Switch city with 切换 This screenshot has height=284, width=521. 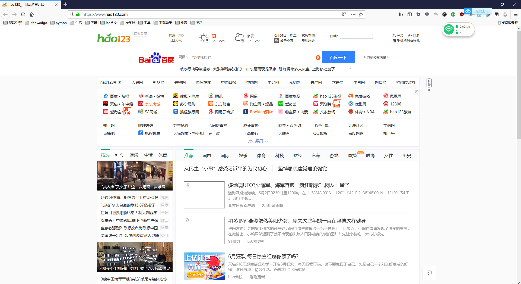[180, 36]
